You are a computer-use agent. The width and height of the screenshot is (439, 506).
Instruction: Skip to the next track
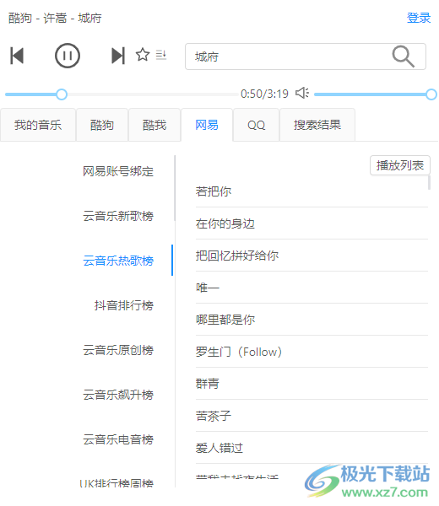pyautogui.click(x=118, y=56)
